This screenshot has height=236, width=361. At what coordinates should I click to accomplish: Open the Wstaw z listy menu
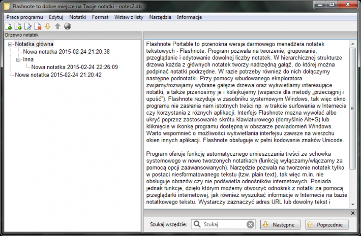[129, 17]
